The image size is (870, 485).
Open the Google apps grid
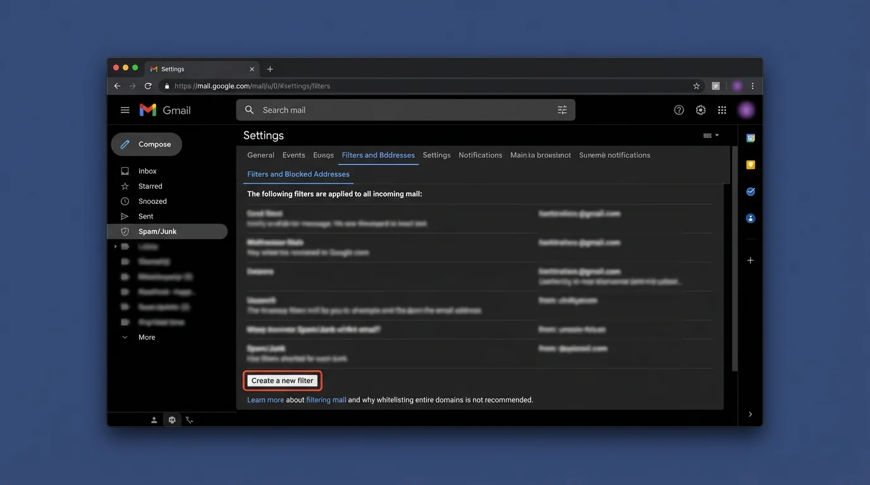[722, 109]
